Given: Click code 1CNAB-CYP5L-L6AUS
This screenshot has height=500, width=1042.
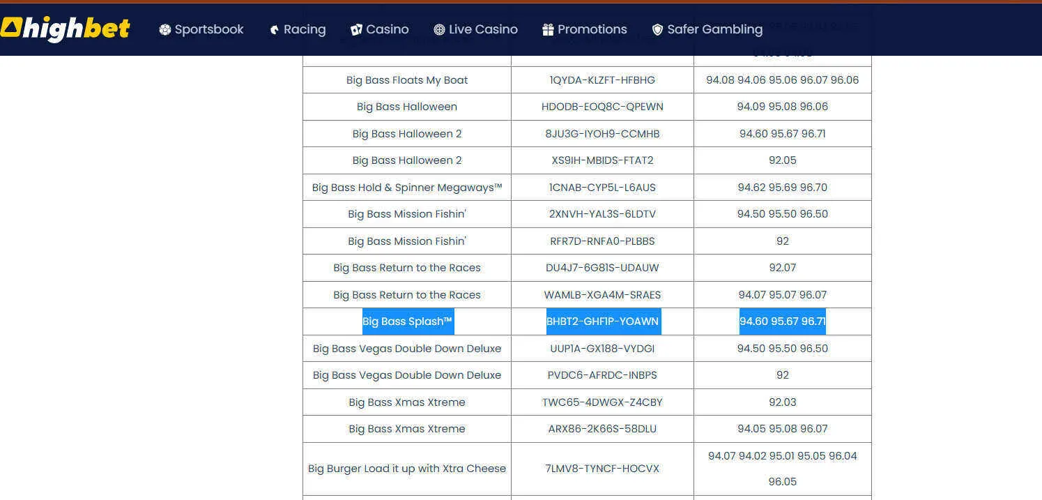Looking at the screenshot, I should click(602, 188).
